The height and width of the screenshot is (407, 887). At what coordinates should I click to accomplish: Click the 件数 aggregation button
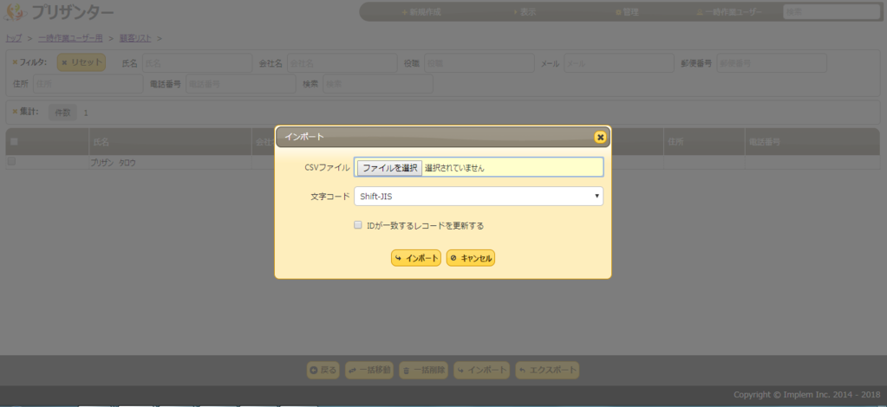point(62,113)
